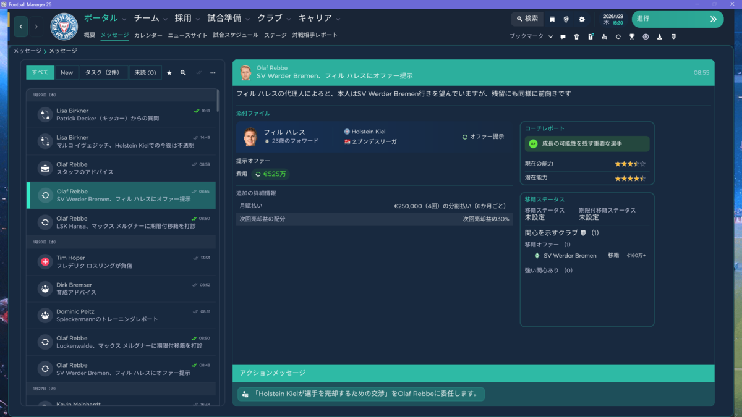Click the speech bubble bookmark shortcut

(x=563, y=36)
